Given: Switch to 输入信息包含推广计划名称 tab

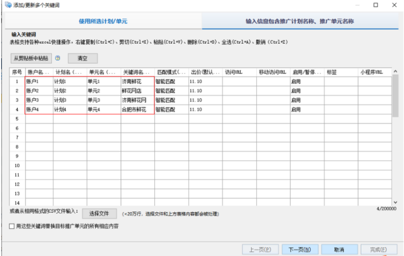Looking at the screenshot, I should [x=300, y=21].
